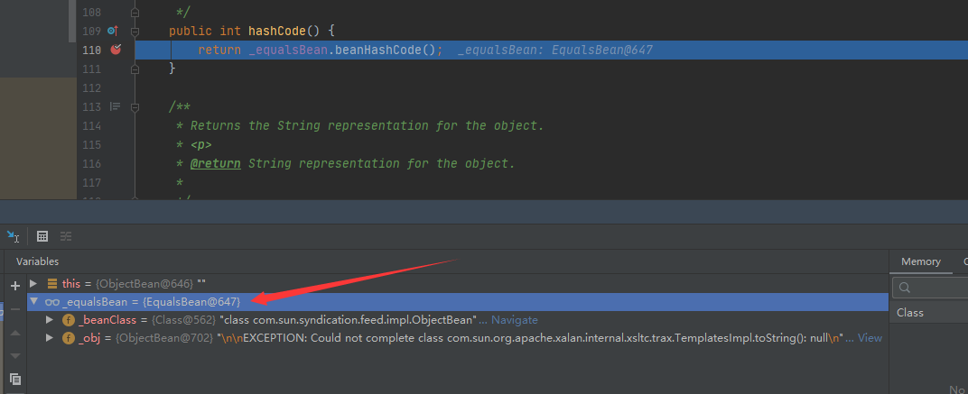
Task: Toggle the code fold marker at hashCode line 109
Action: tap(135, 31)
